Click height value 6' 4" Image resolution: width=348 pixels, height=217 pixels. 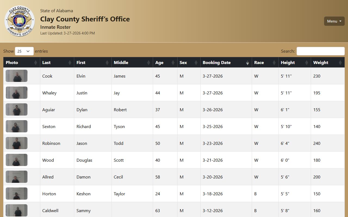(285, 143)
